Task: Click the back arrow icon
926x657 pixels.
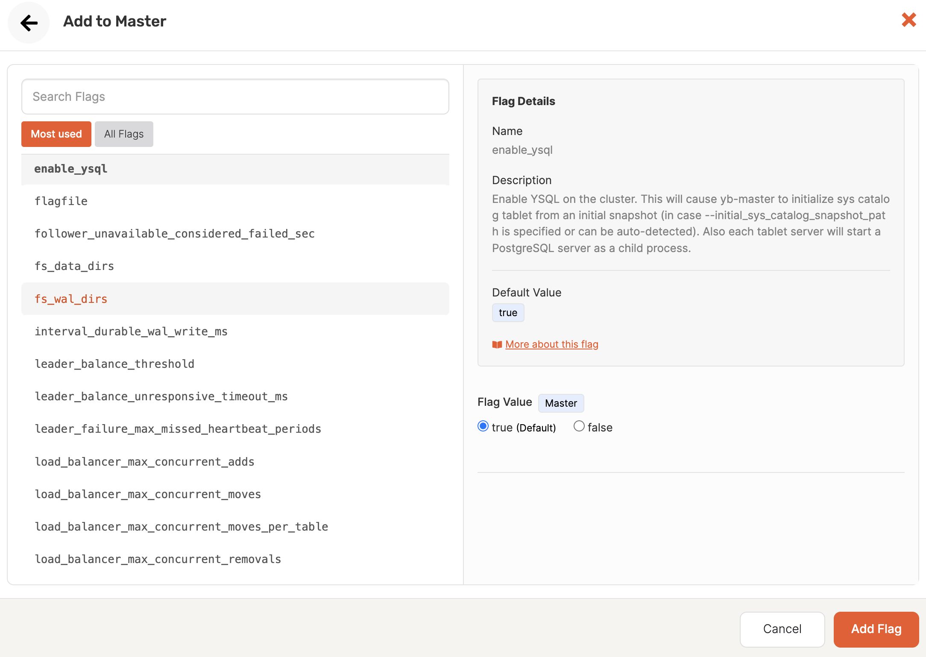Action: tap(29, 23)
